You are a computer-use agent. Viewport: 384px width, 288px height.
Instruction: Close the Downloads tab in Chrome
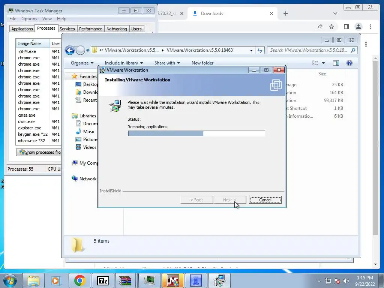271,13
